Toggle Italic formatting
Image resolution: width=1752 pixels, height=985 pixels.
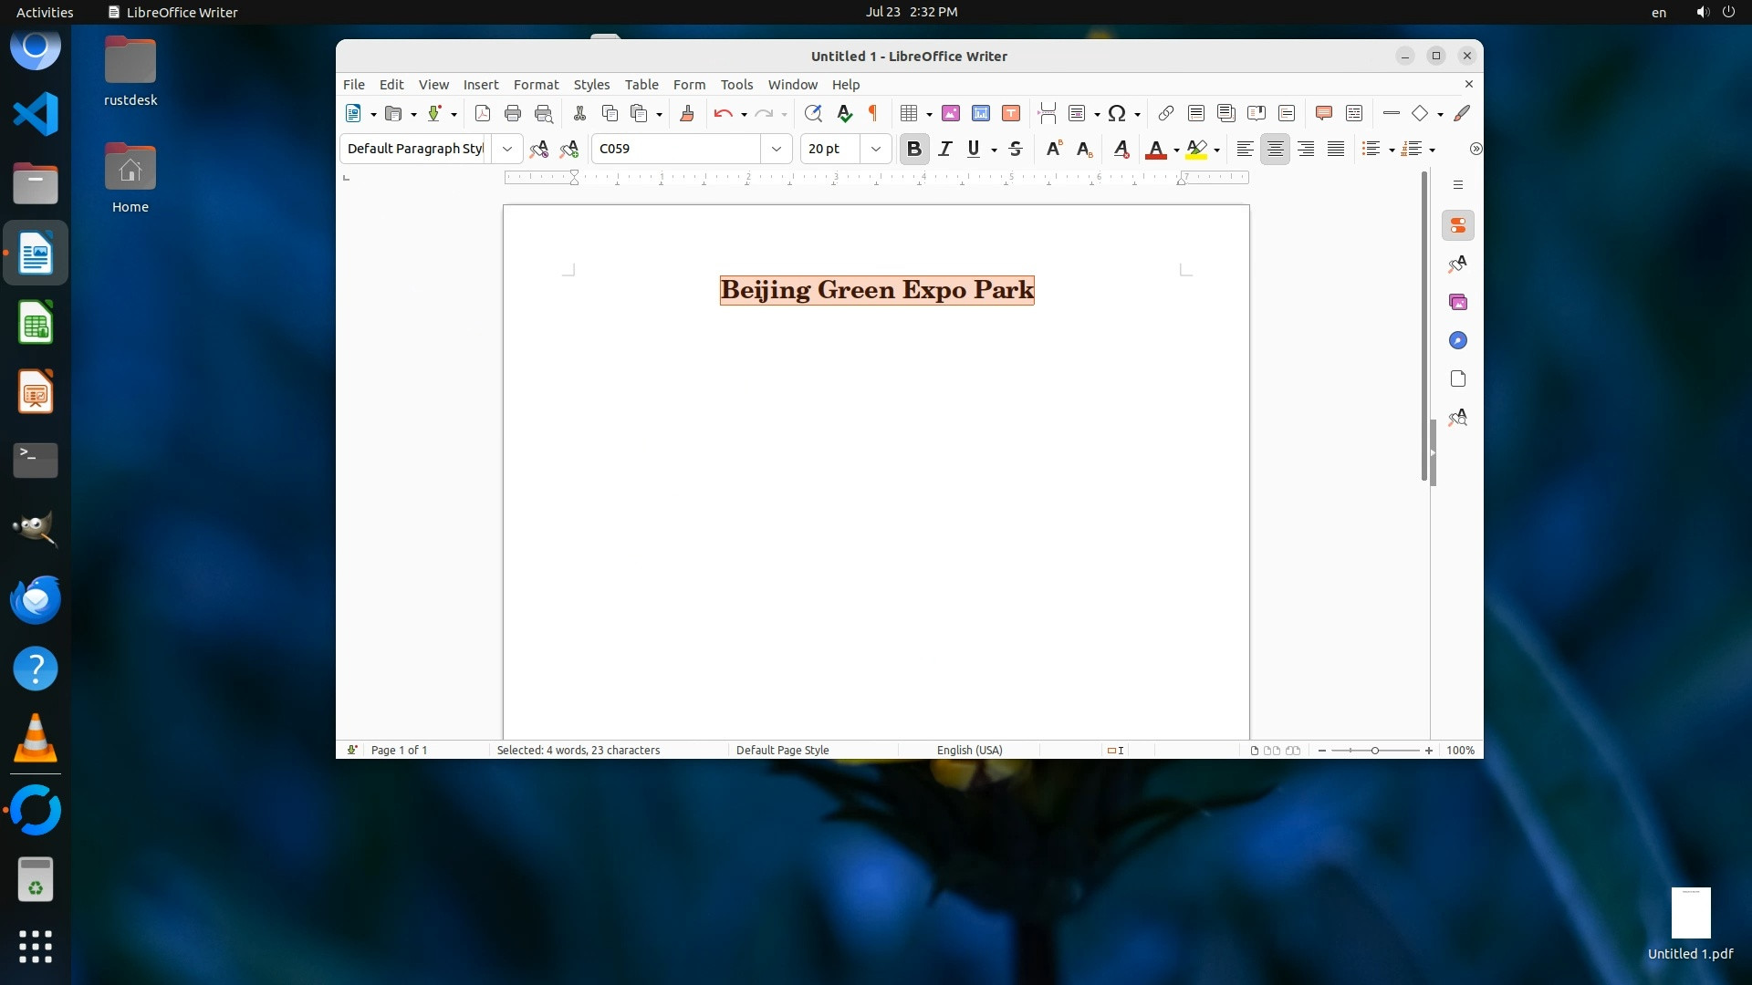[x=944, y=149]
